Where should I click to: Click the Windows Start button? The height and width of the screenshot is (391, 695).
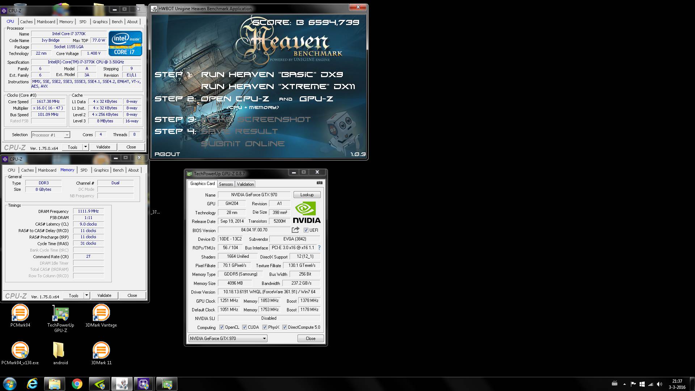pyautogui.click(x=10, y=384)
